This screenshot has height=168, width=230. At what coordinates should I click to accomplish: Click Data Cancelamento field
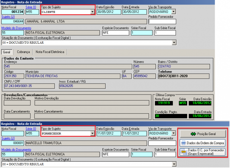coord(17,116)
